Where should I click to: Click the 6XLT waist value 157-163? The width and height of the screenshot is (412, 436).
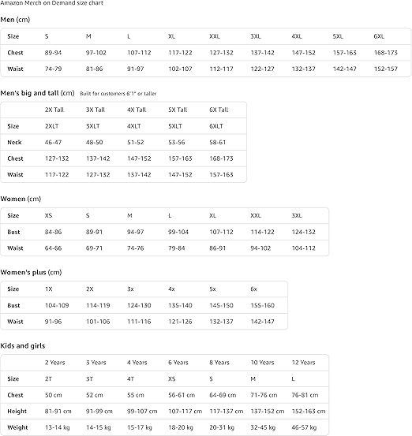pyautogui.click(x=221, y=175)
